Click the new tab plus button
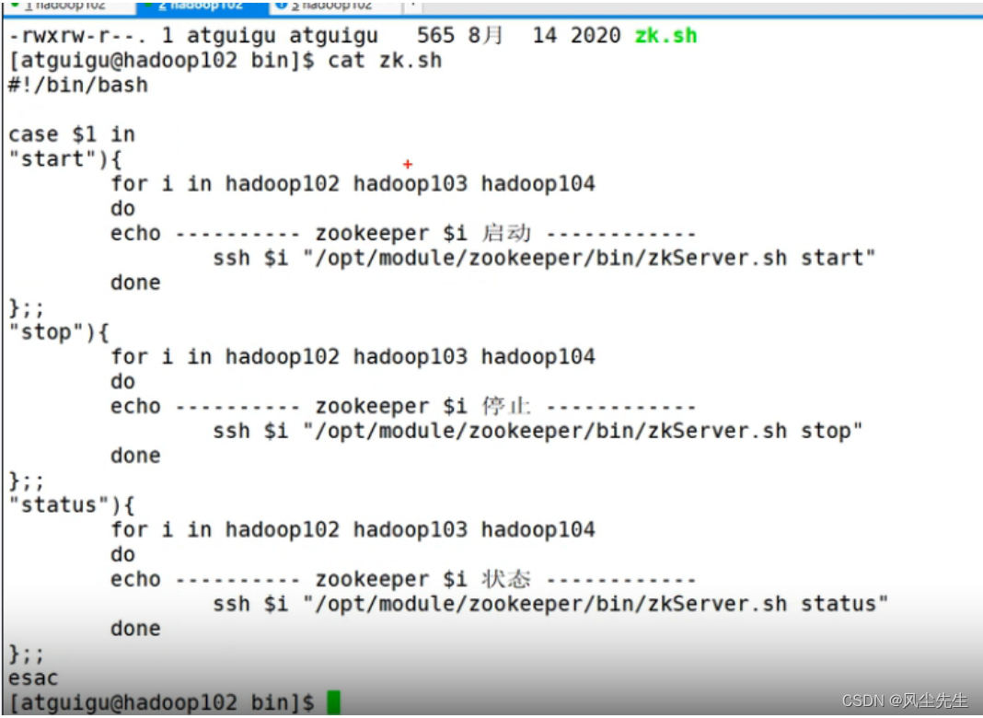Image resolution: width=983 pixels, height=718 pixels. (412, 6)
